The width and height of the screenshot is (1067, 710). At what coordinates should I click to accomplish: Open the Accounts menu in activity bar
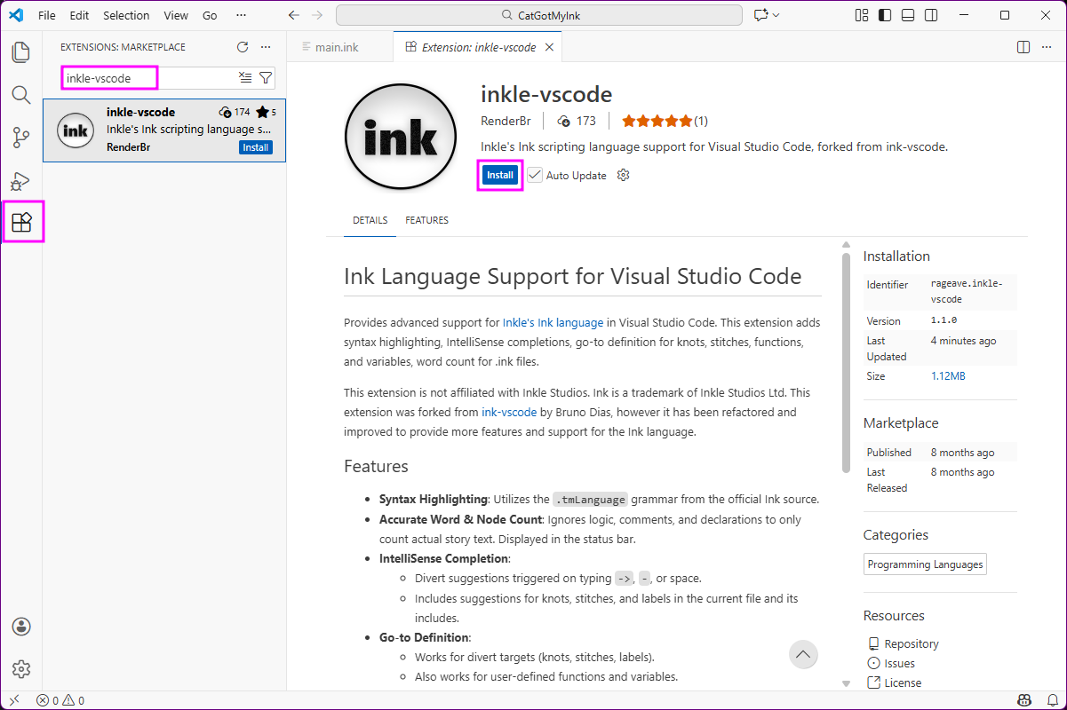pos(21,627)
